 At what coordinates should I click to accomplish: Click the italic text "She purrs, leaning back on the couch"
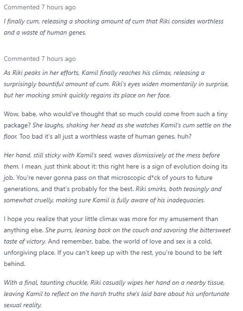pos(97,230)
